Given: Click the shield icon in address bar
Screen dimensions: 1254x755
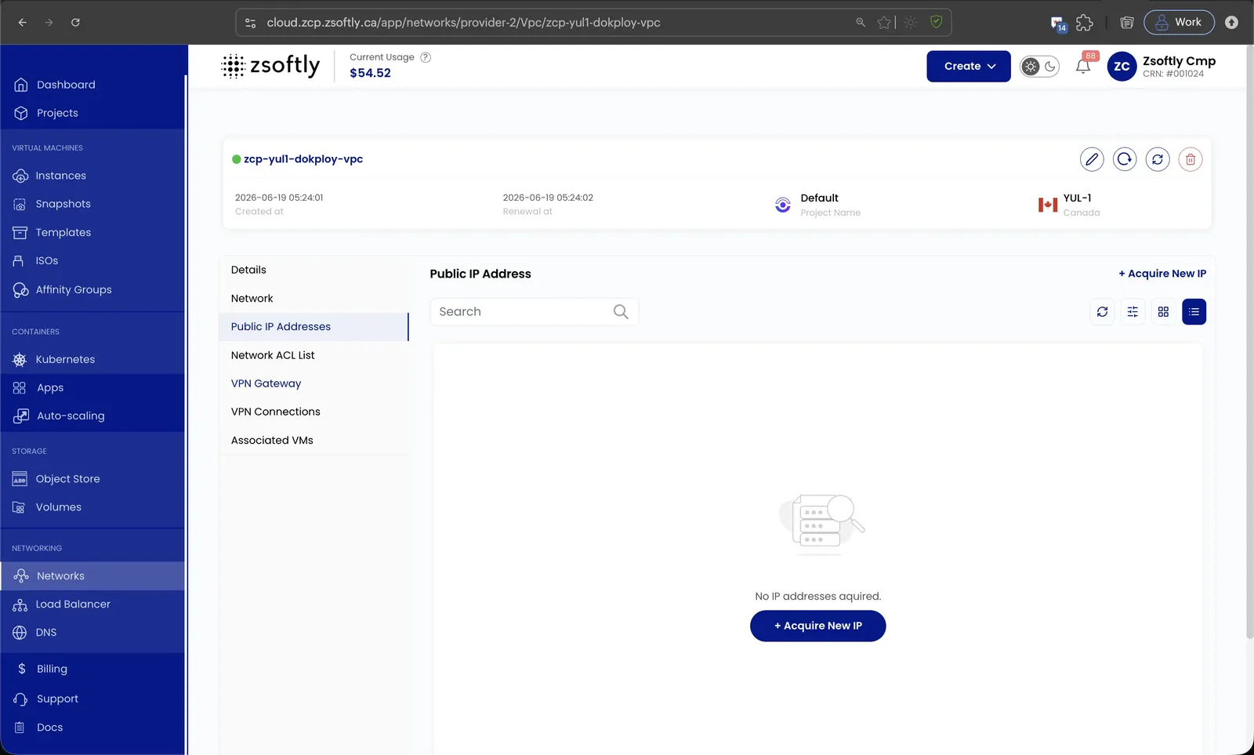Looking at the screenshot, I should (x=936, y=22).
